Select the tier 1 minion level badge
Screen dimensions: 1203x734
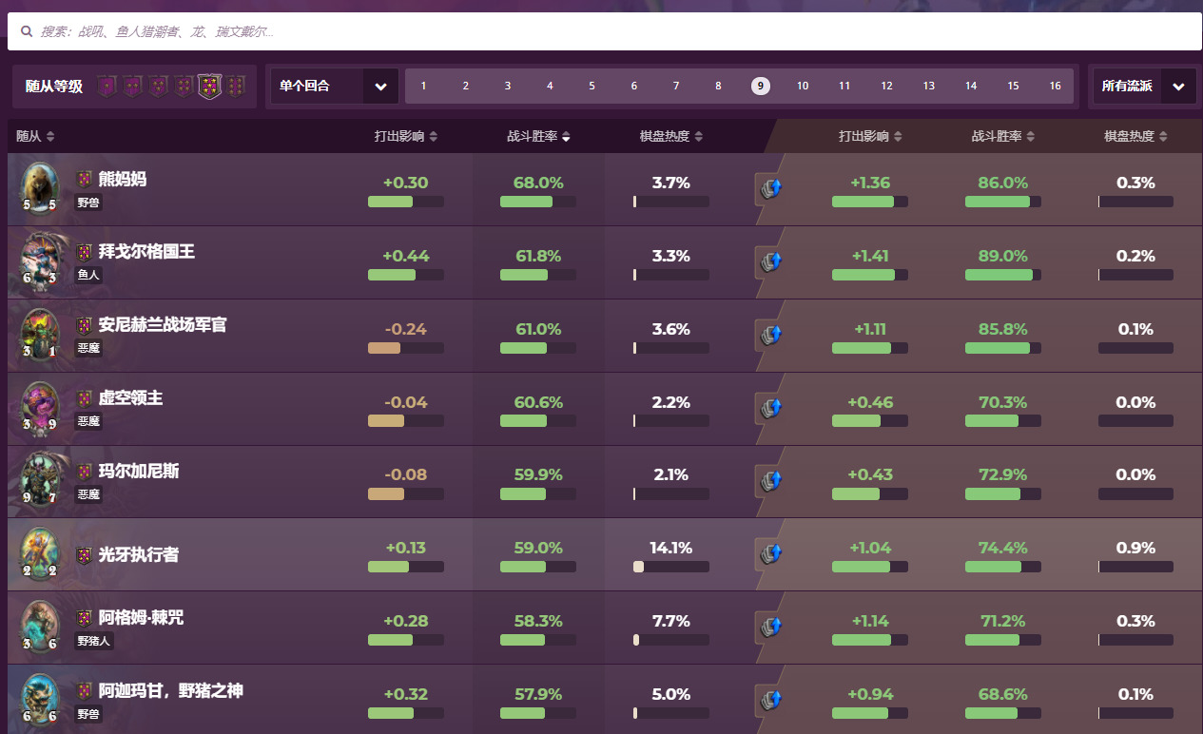[107, 87]
